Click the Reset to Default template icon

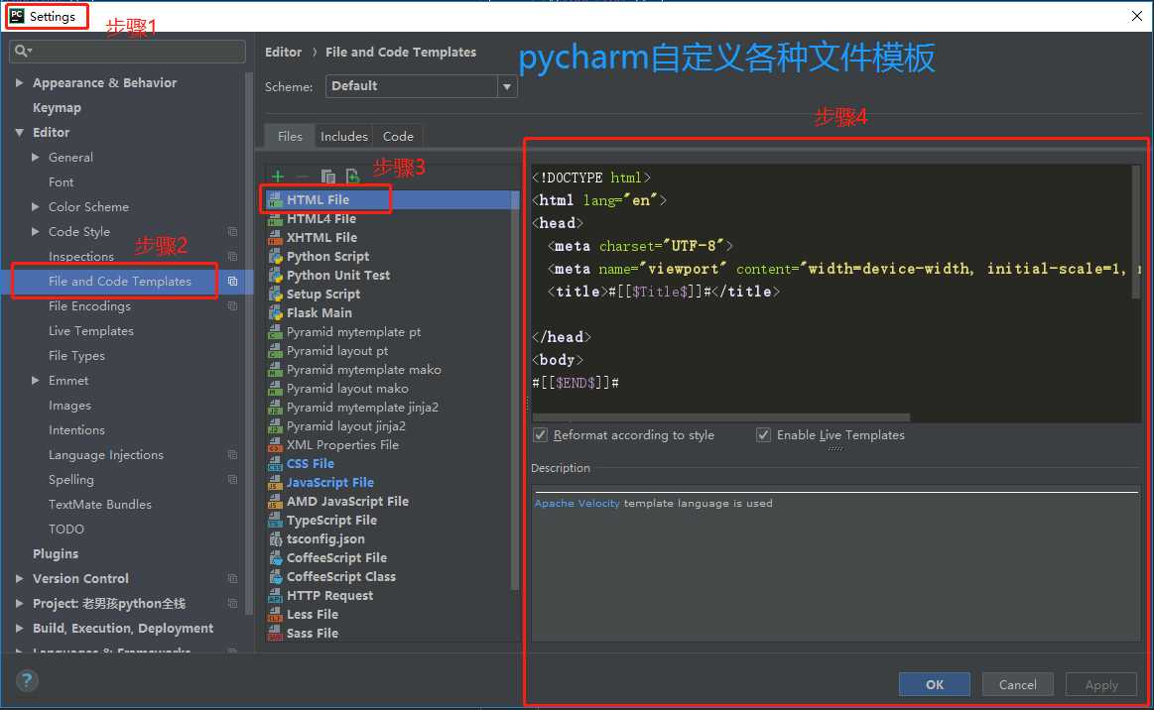352,177
